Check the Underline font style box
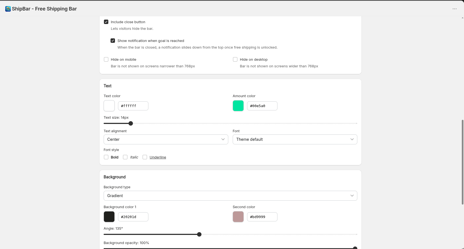 [145, 157]
